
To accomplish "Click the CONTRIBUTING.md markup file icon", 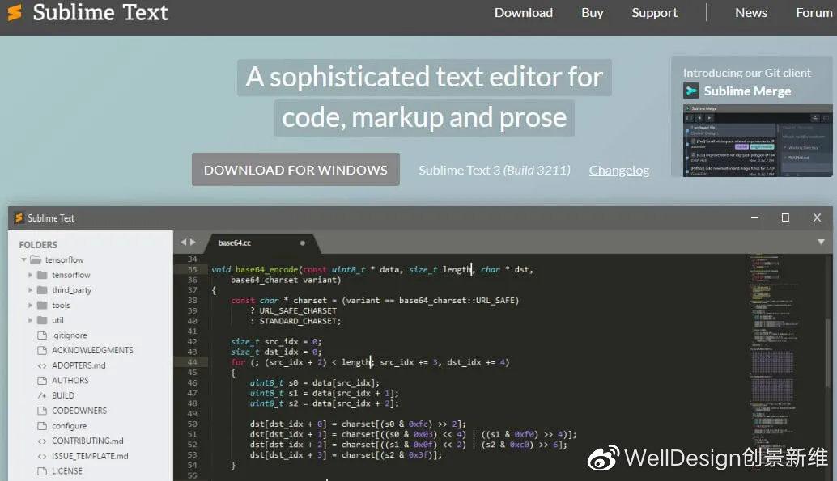I will [x=42, y=441].
